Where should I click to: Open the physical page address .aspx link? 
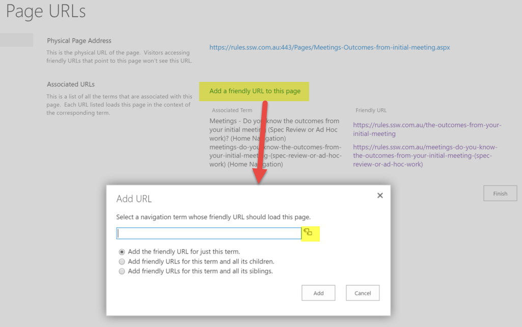[329, 47]
